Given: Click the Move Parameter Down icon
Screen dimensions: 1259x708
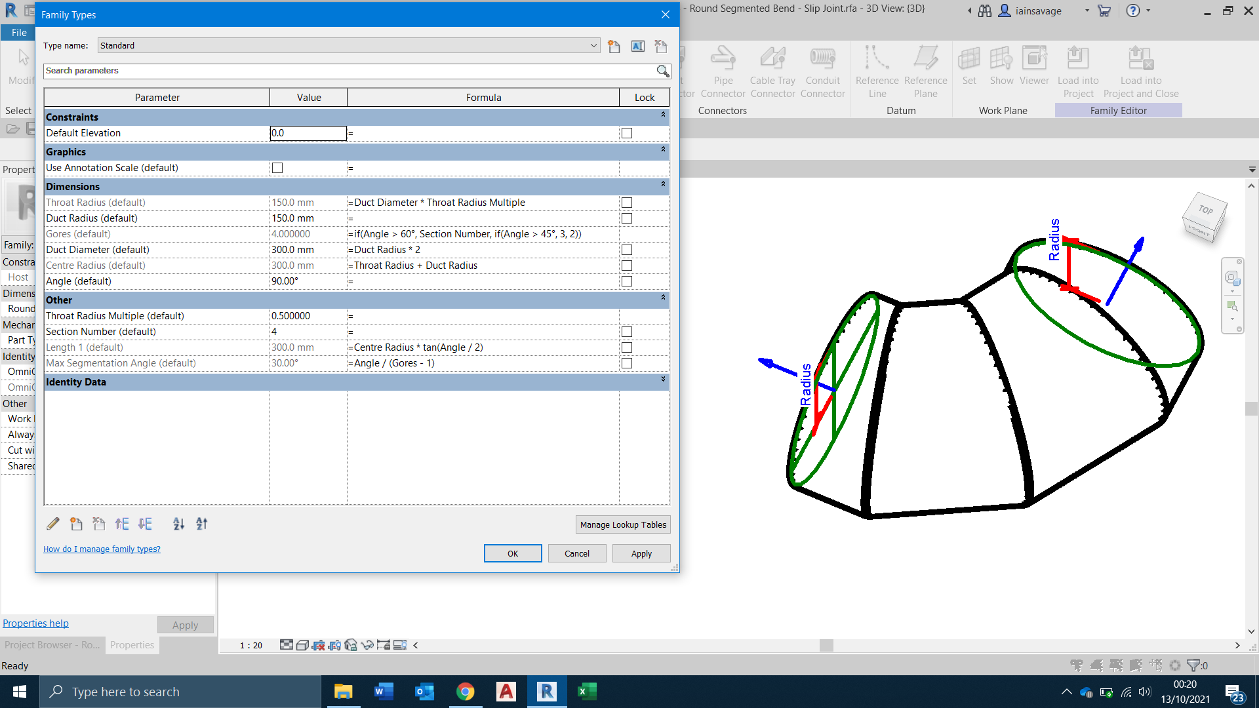Looking at the screenshot, I should pyautogui.click(x=145, y=524).
